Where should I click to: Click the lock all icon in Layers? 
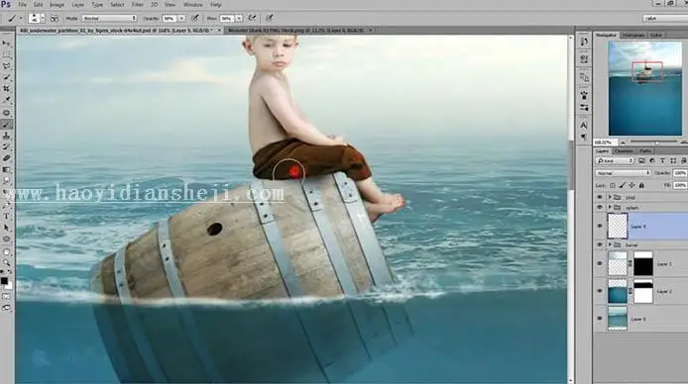(x=641, y=186)
